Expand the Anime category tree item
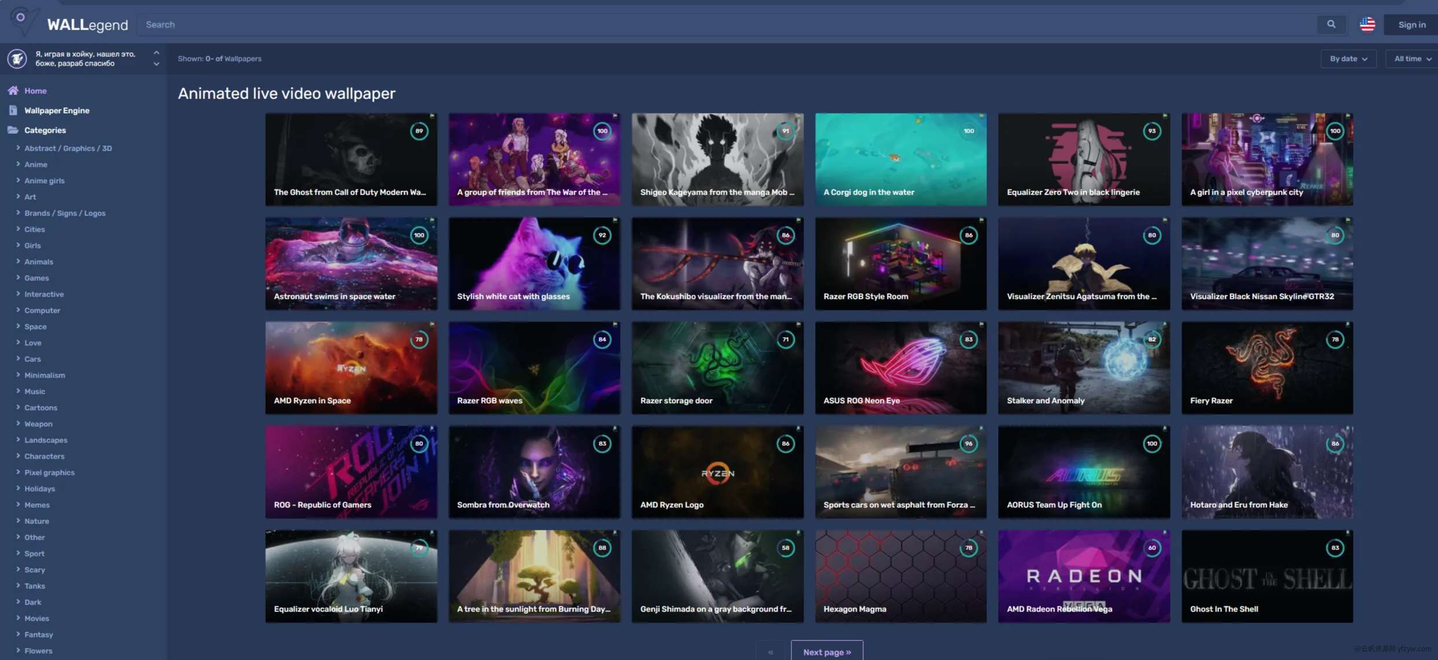 (19, 164)
